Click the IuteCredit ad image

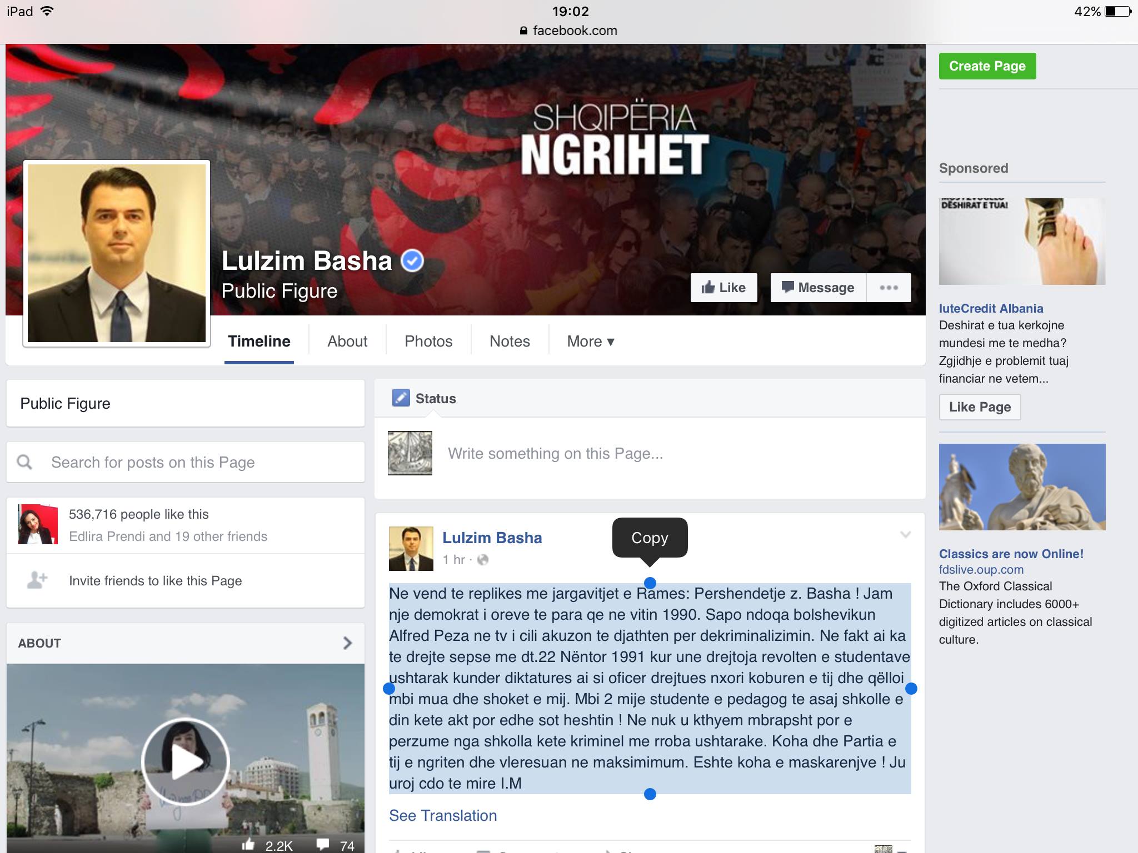pyautogui.click(x=1022, y=242)
